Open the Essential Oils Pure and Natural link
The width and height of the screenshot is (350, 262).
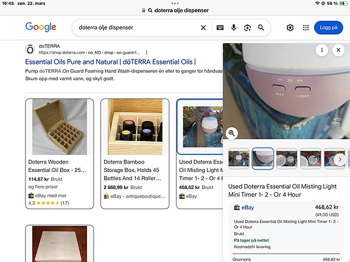[111, 62]
